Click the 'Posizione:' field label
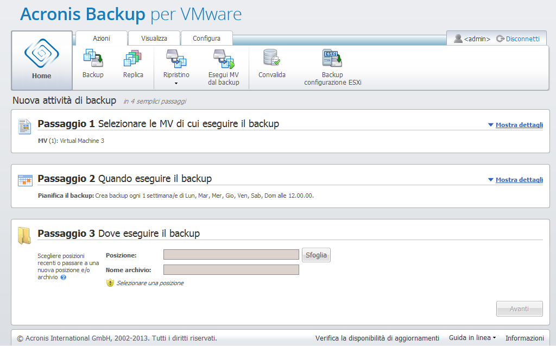Screen dimensions: 556x346 [x=121, y=255]
